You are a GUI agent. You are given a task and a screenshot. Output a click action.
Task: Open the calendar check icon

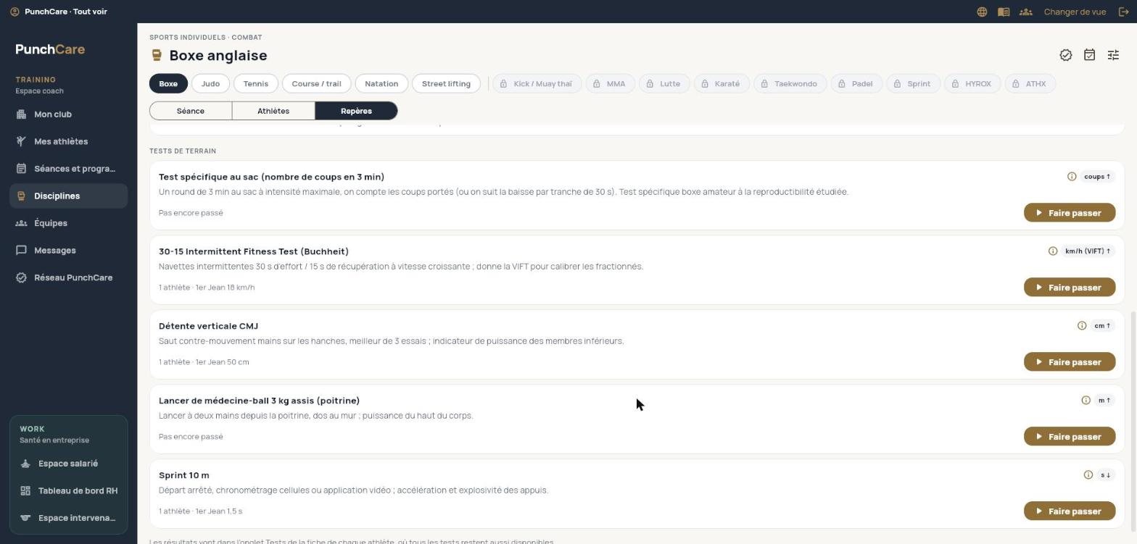click(x=1089, y=55)
